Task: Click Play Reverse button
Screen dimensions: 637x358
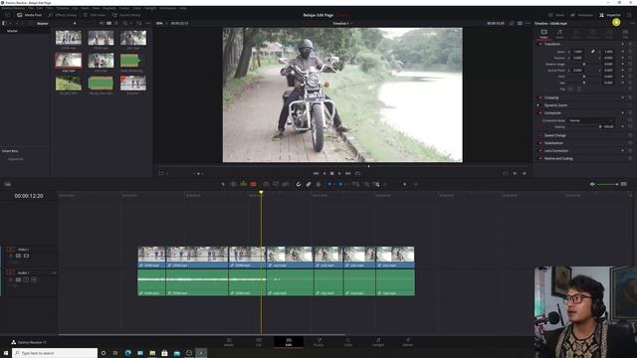Action: pos(324,173)
